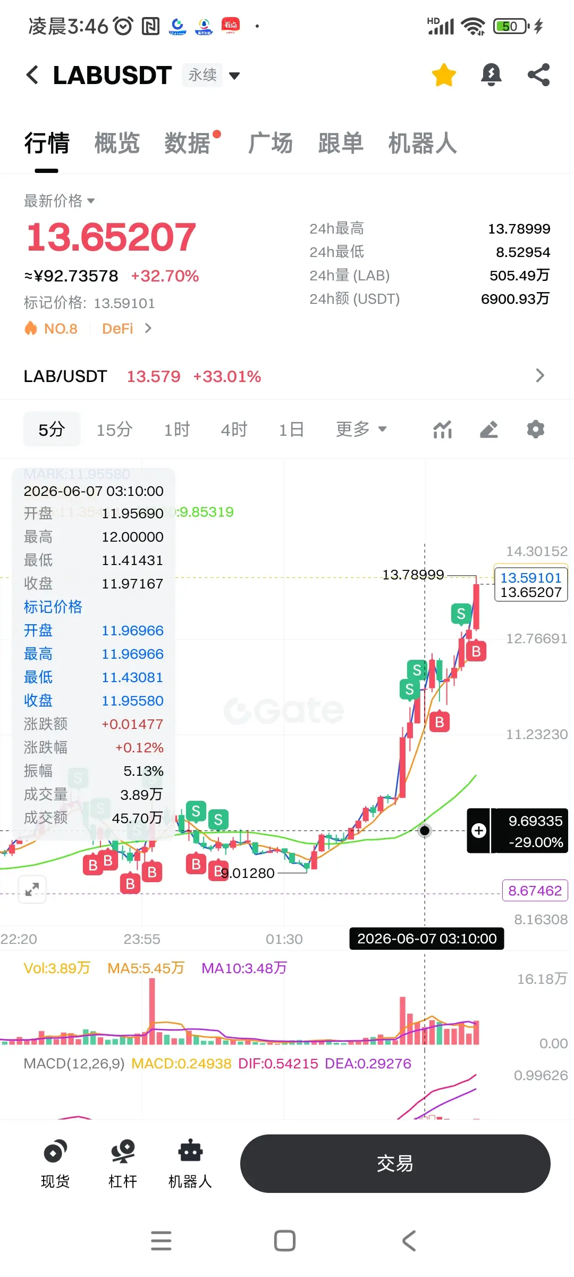Viewport: 574px width, 1277px height.
Task: Tap the crosshair dot on the chart
Action: (425, 831)
